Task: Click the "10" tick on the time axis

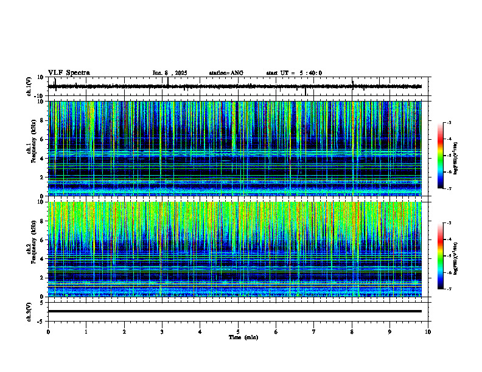Action: [x=428, y=332]
